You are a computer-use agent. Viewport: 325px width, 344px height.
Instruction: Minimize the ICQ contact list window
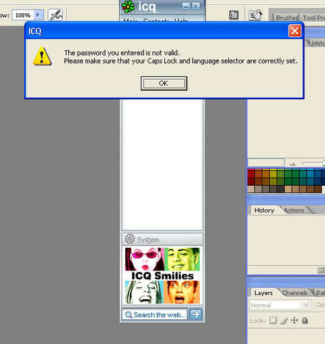[186, 6]
